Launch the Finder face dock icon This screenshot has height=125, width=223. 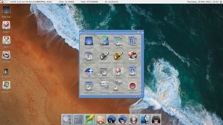click(x=145, y=119)
